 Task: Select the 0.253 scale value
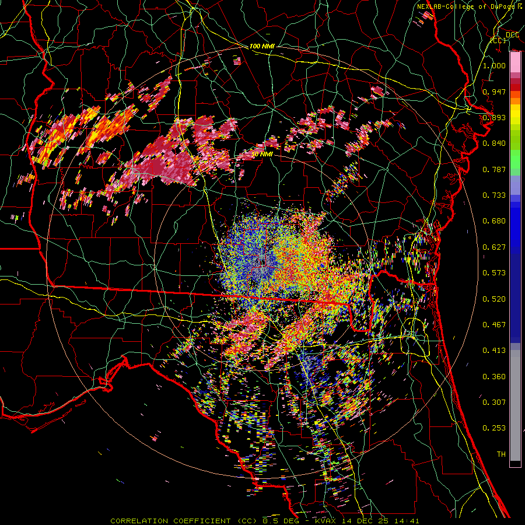coord(494,428)
